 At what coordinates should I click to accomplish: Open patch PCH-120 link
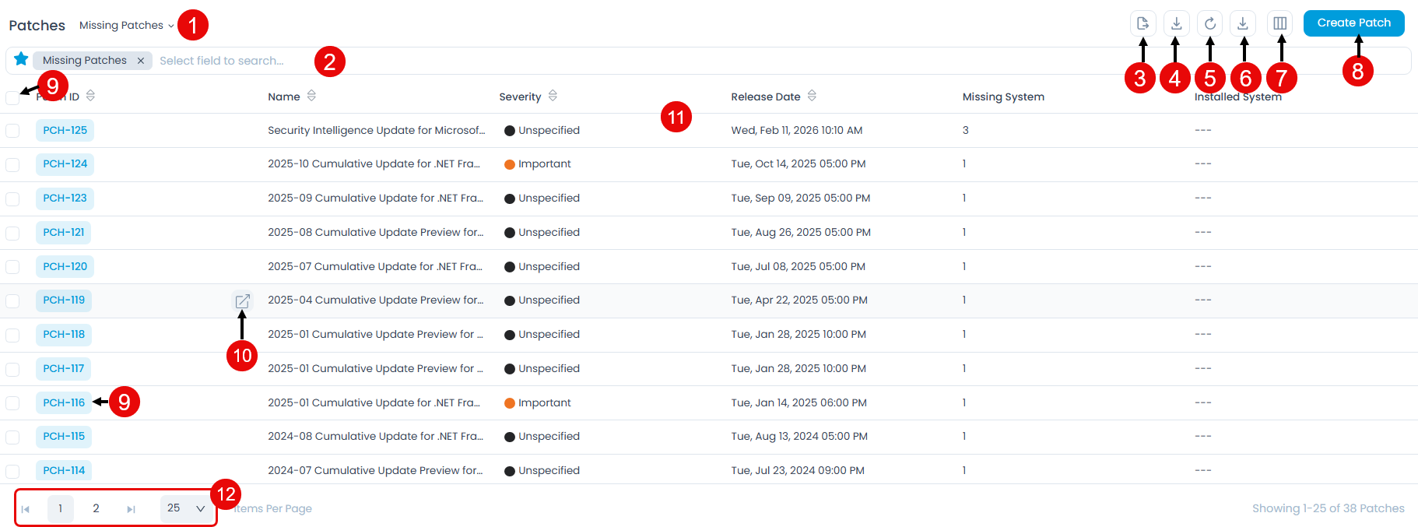coord(65,266)
